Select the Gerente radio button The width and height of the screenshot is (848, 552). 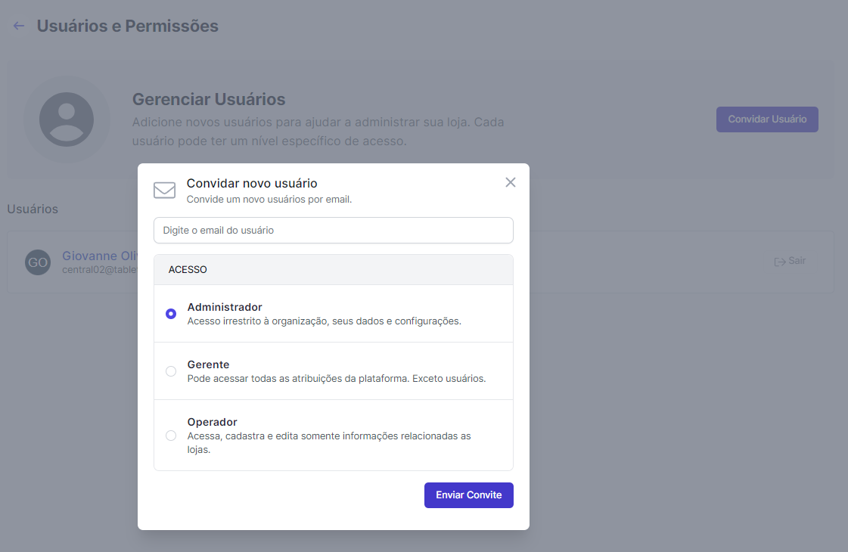point(171,371)
